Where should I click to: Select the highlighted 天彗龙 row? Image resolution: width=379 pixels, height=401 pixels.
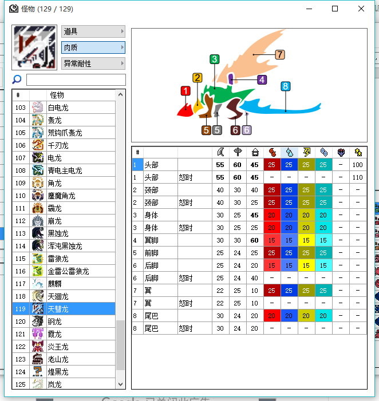64,309
